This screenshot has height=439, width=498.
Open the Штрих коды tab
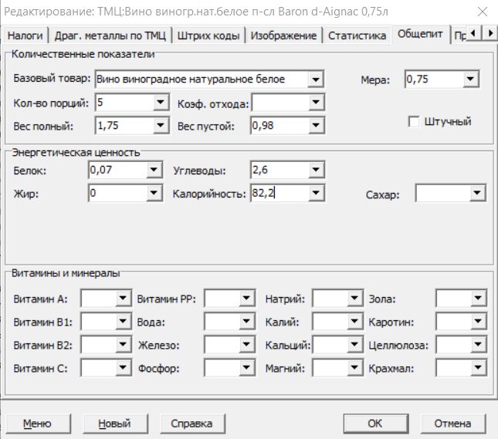coord(208,35)
